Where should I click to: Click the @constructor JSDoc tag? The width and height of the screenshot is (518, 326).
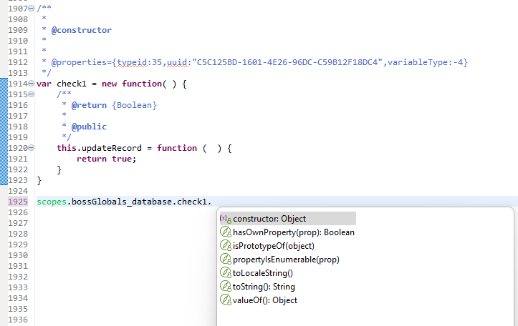[x=82, y=30]
